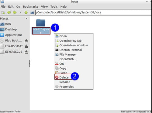152x113 pixels.
Task: Open the View menu
Action: pyautogui.click(x=44, y=7)
